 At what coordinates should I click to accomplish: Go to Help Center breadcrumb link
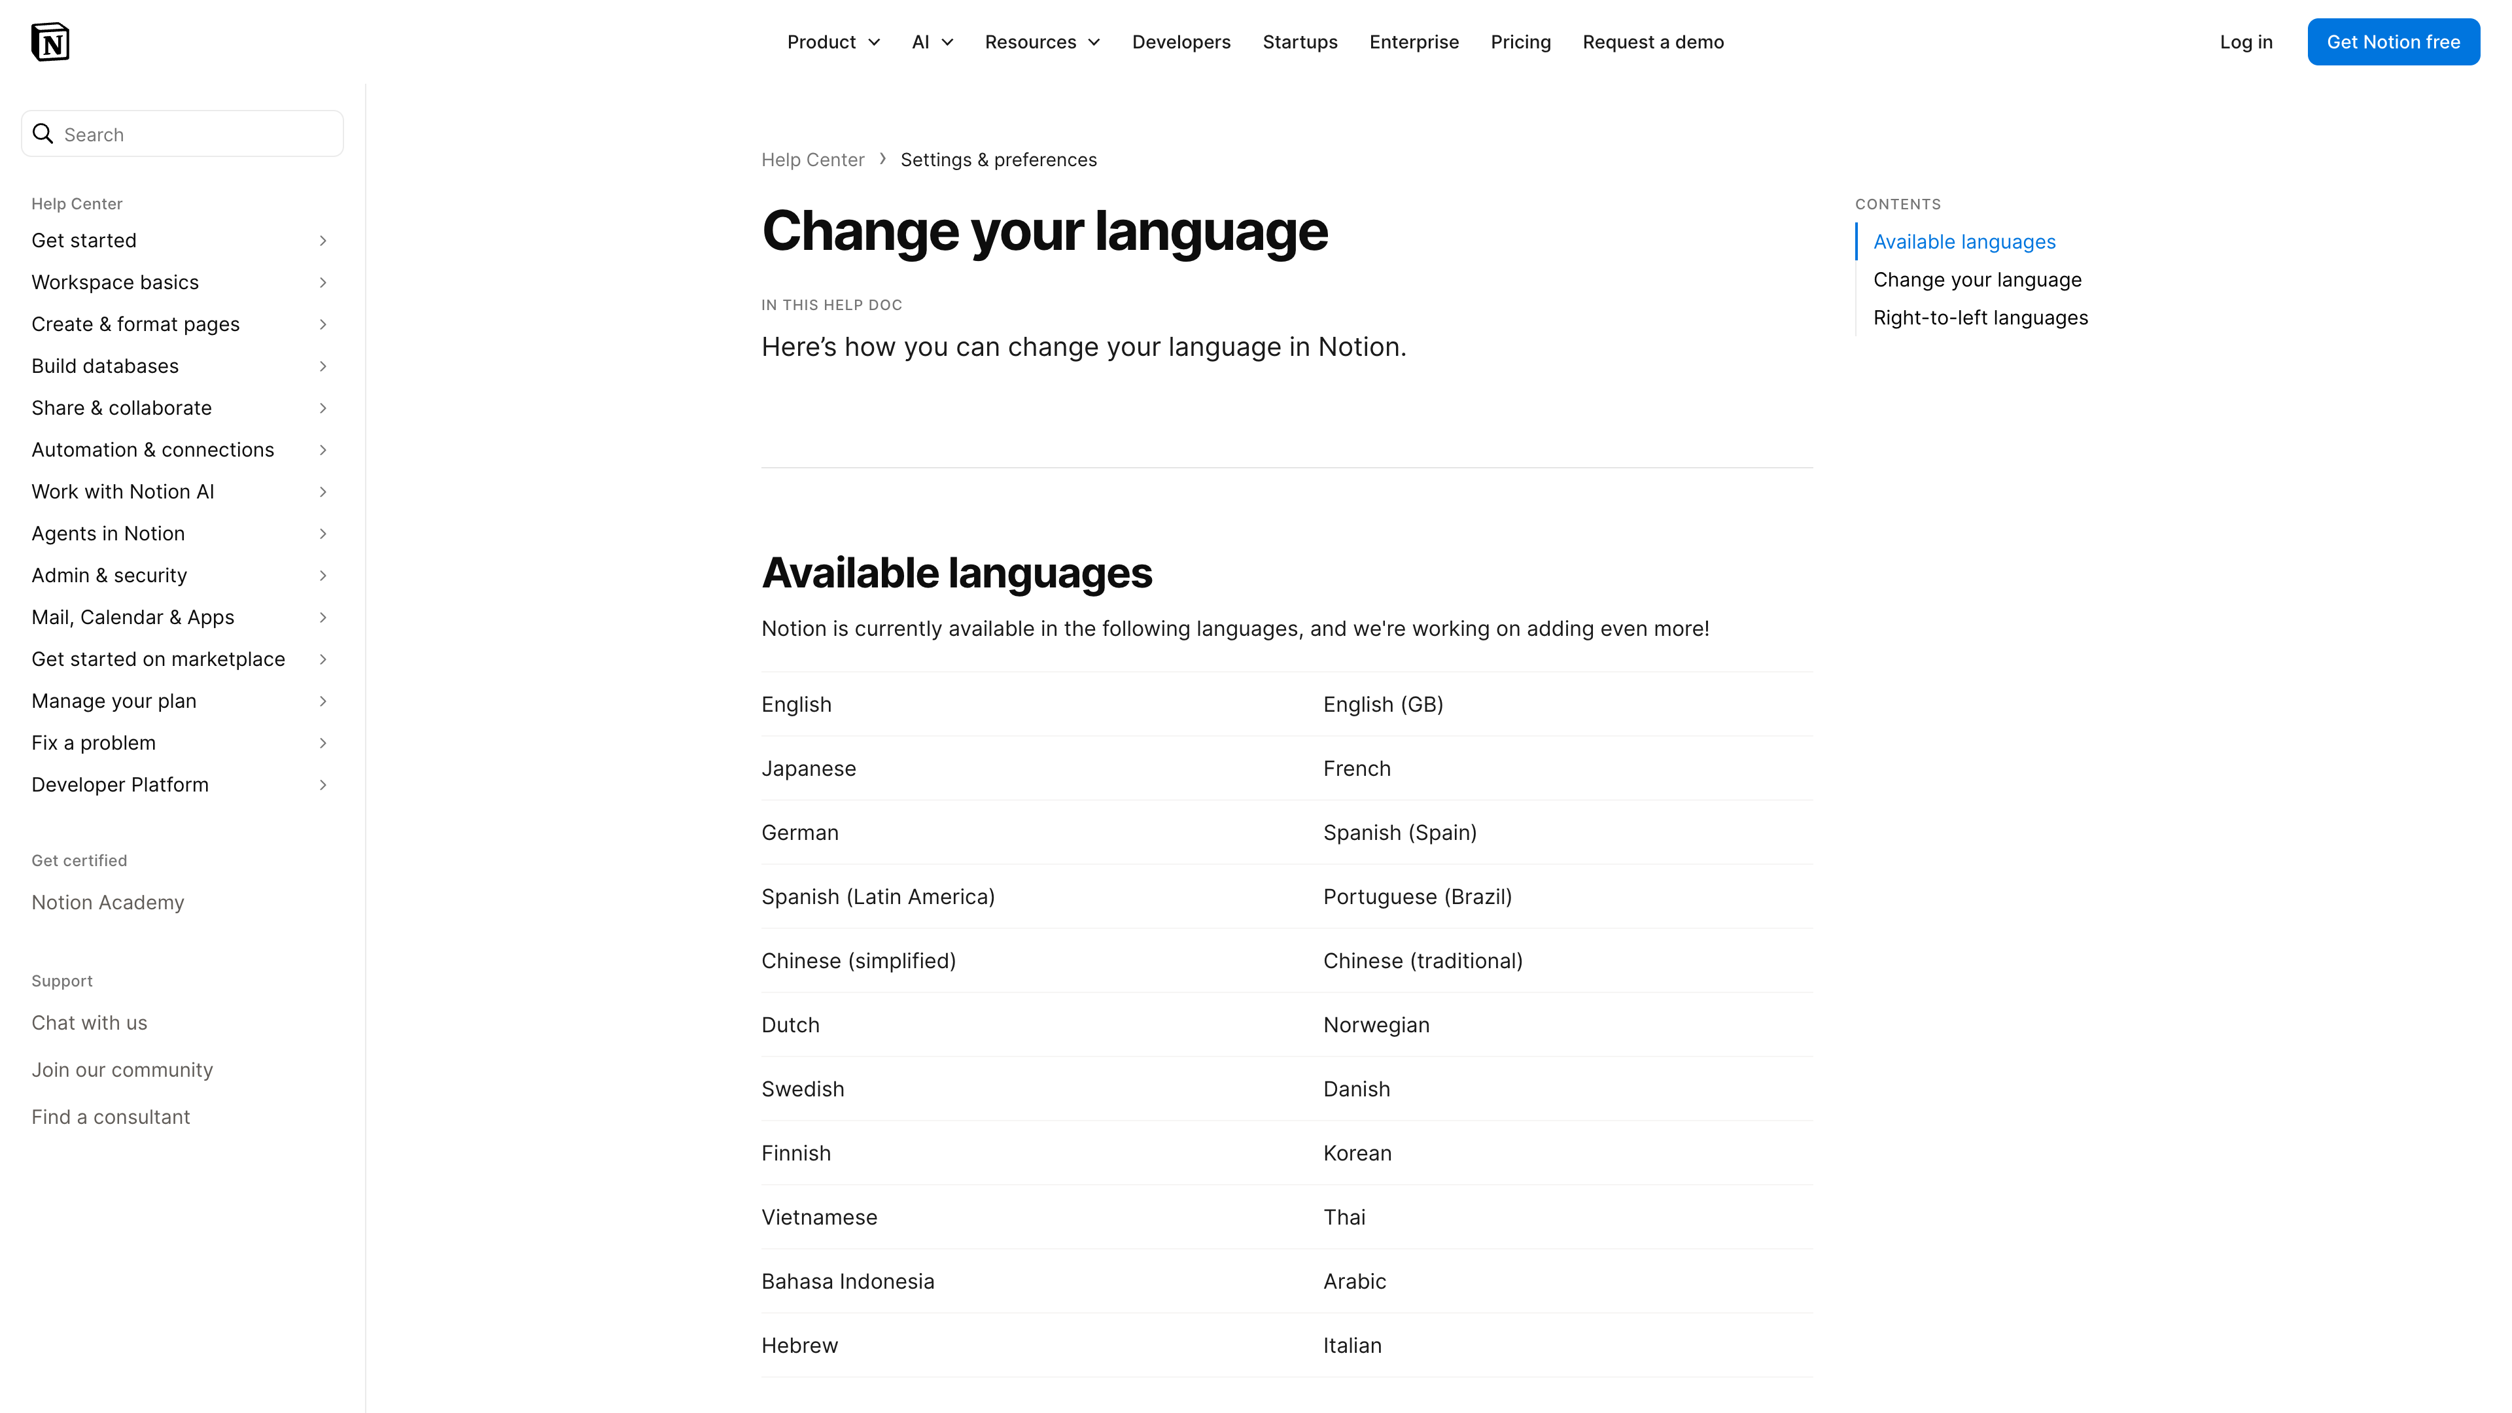(812, 160)
